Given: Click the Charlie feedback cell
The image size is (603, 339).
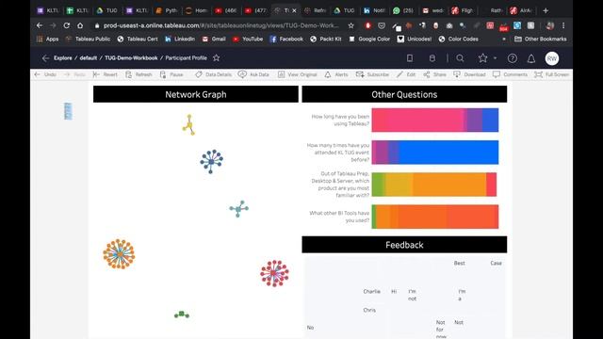Looking at the screenshot, I should (371, 291).
